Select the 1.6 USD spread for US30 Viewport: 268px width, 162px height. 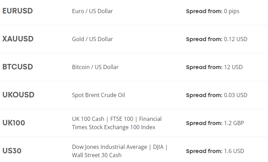[x=234, y=151]
